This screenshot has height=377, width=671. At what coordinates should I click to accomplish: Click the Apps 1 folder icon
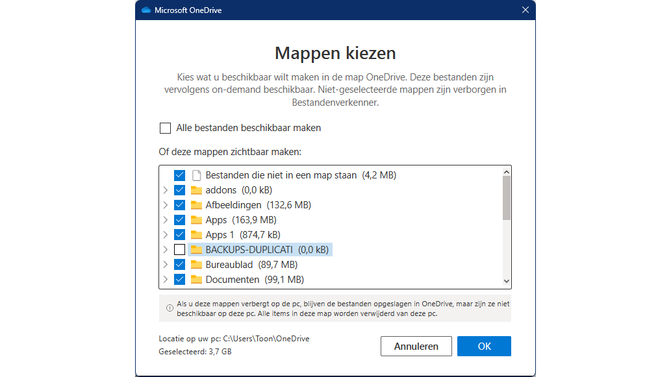196,235
